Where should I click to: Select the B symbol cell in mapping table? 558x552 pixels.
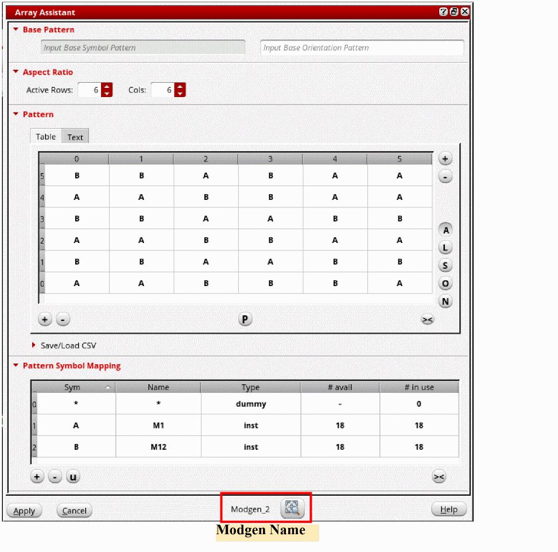76,446
